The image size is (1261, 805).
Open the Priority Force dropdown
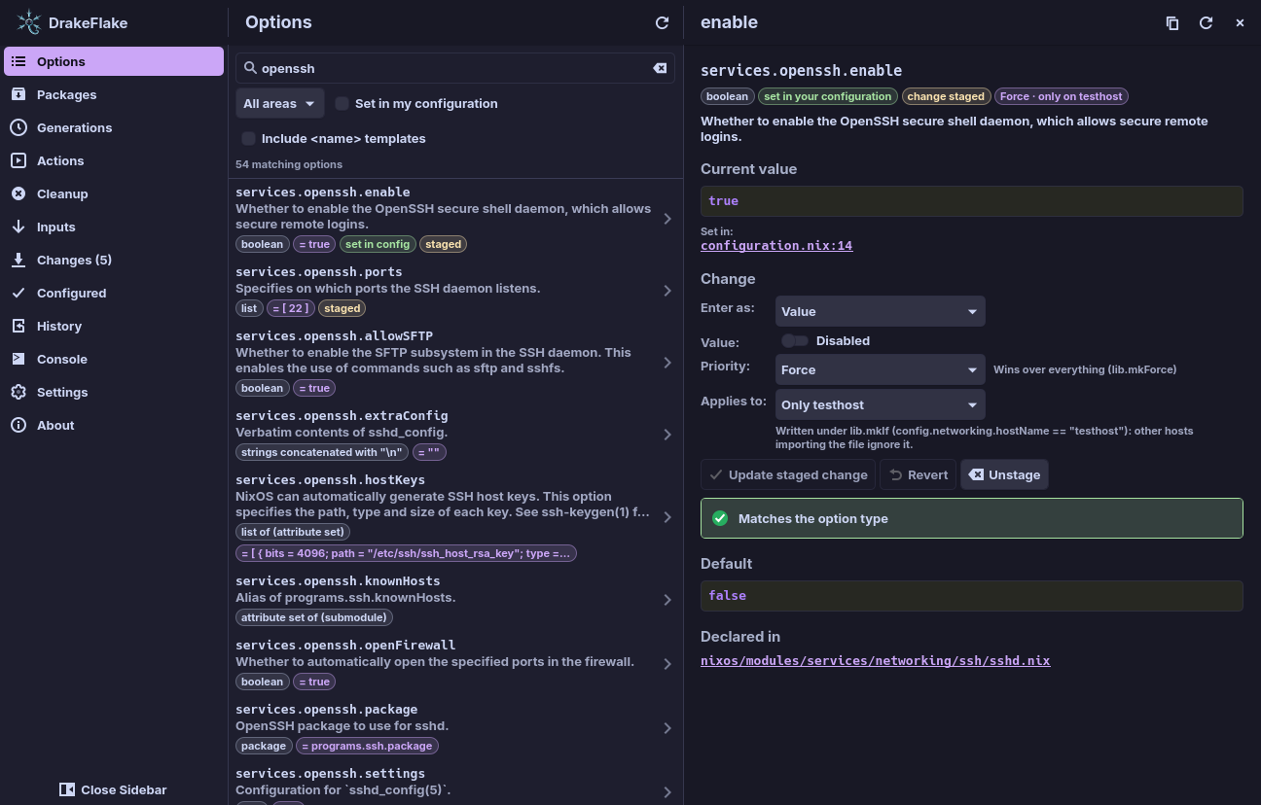click(x=881, y=369)
